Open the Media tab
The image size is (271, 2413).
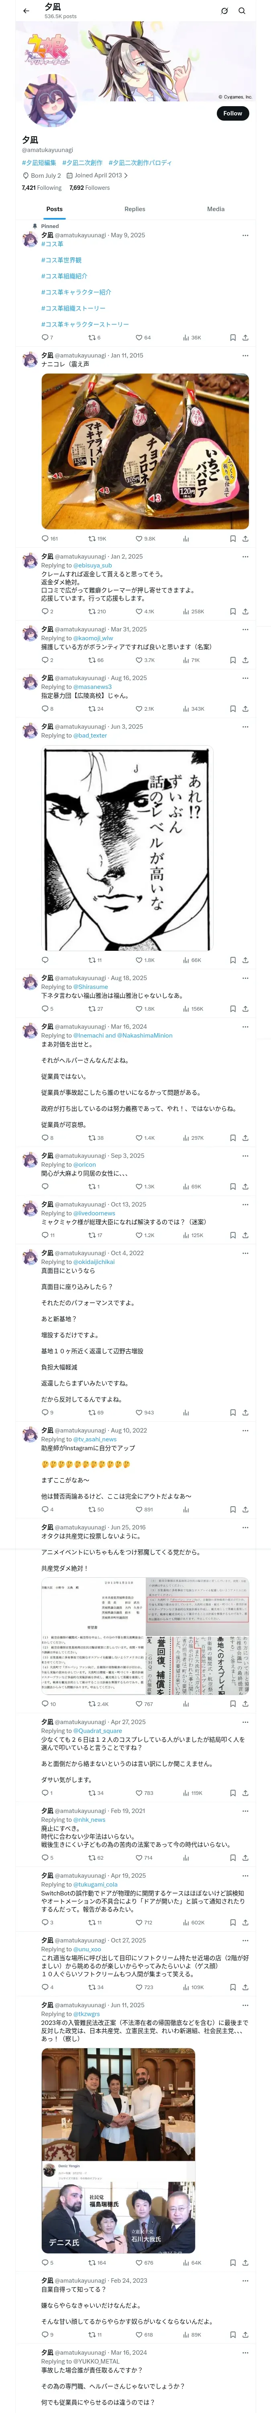[x=216, y=209]
